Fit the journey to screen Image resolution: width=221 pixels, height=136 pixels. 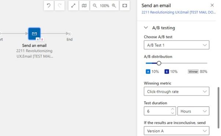[125, 5]
